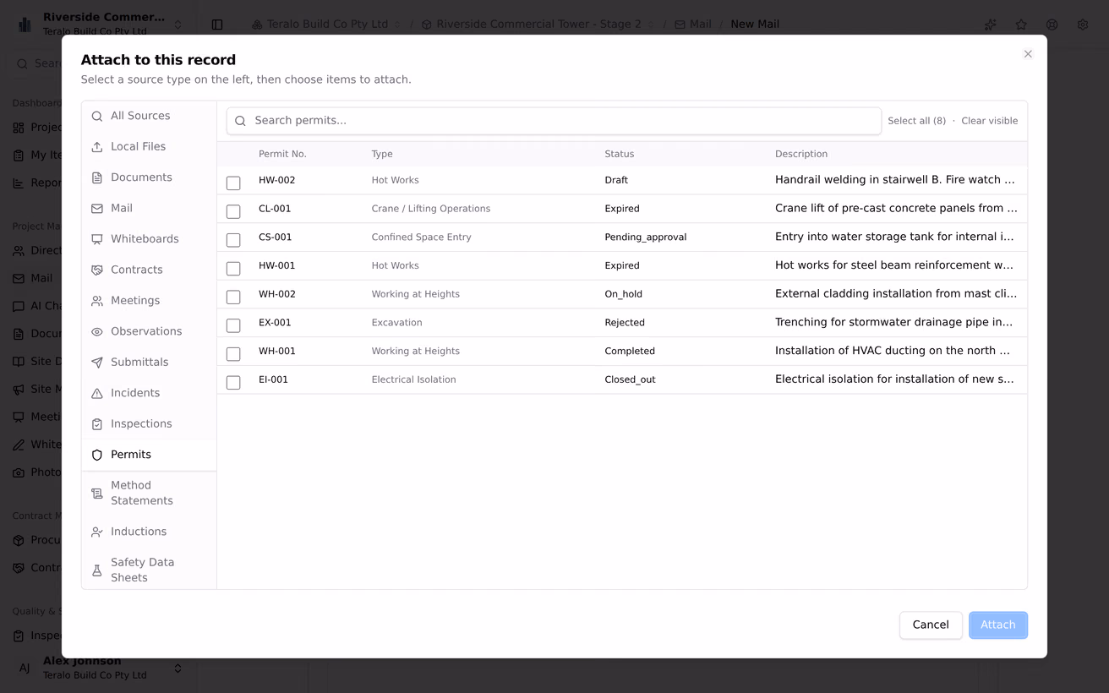Click the Incidents warning triangle icon

(x=97, y=394)
